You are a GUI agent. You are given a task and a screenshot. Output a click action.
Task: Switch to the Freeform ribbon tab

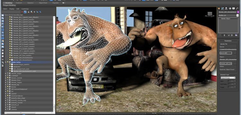click(x=19, y=3)
